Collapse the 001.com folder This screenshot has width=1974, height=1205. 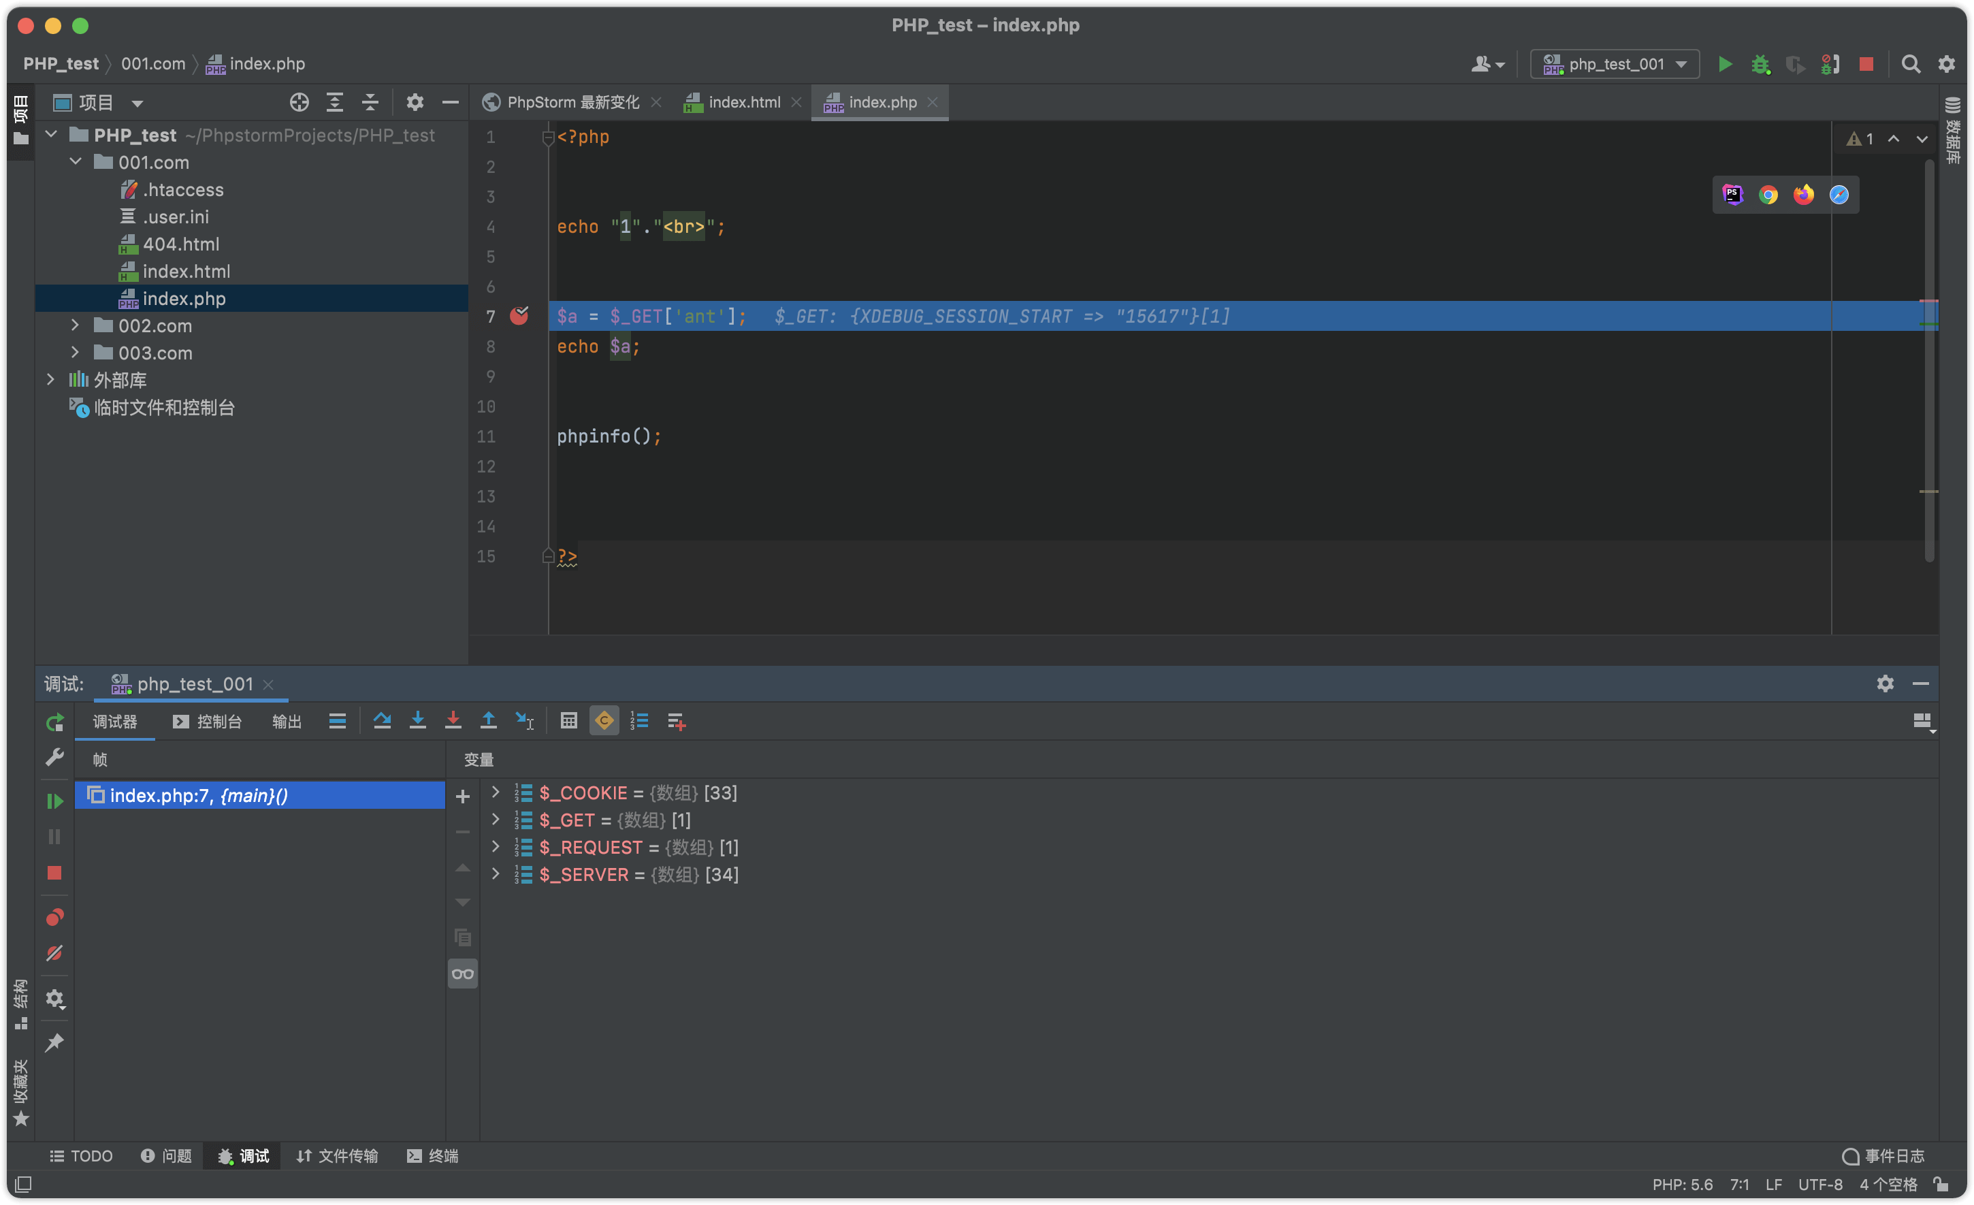pyautogui.click(x=76, y=162)
